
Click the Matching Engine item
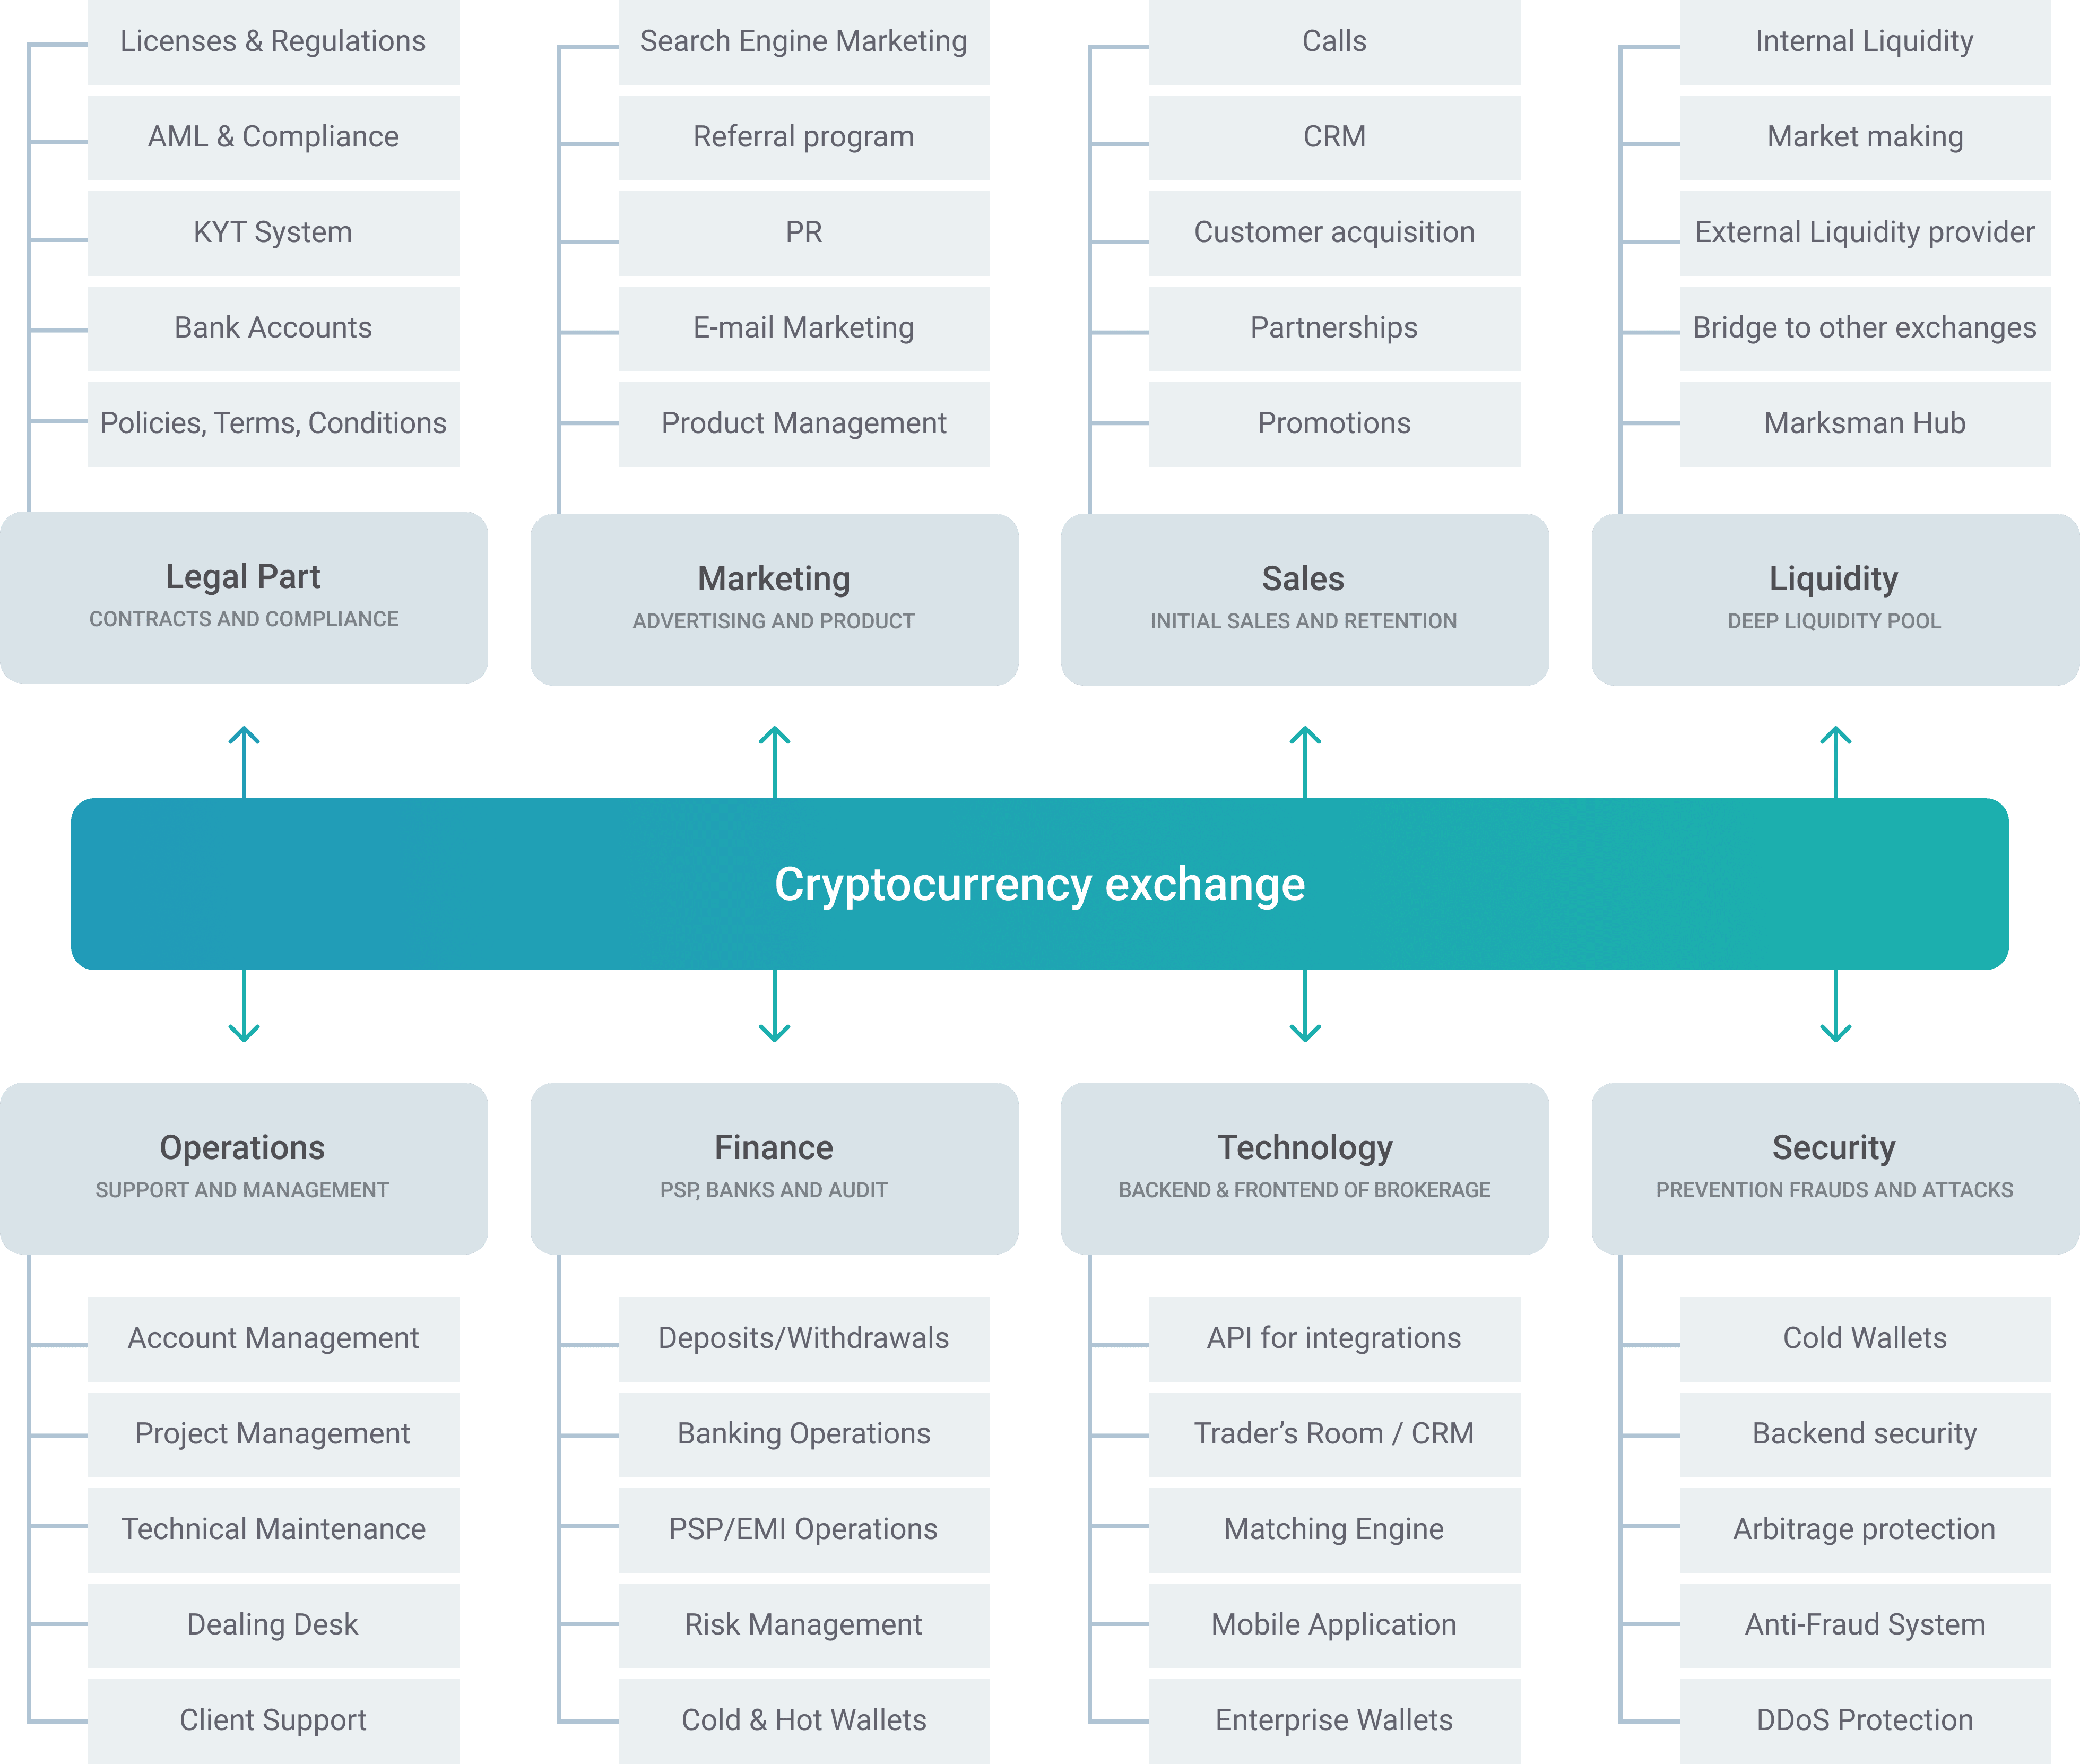tap(1334, 1530)
